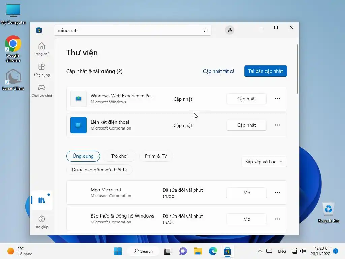This screenshot has height=259, width=345.
Task: Select Phim & TV filter tab
Action: click(x=156, y=156)
